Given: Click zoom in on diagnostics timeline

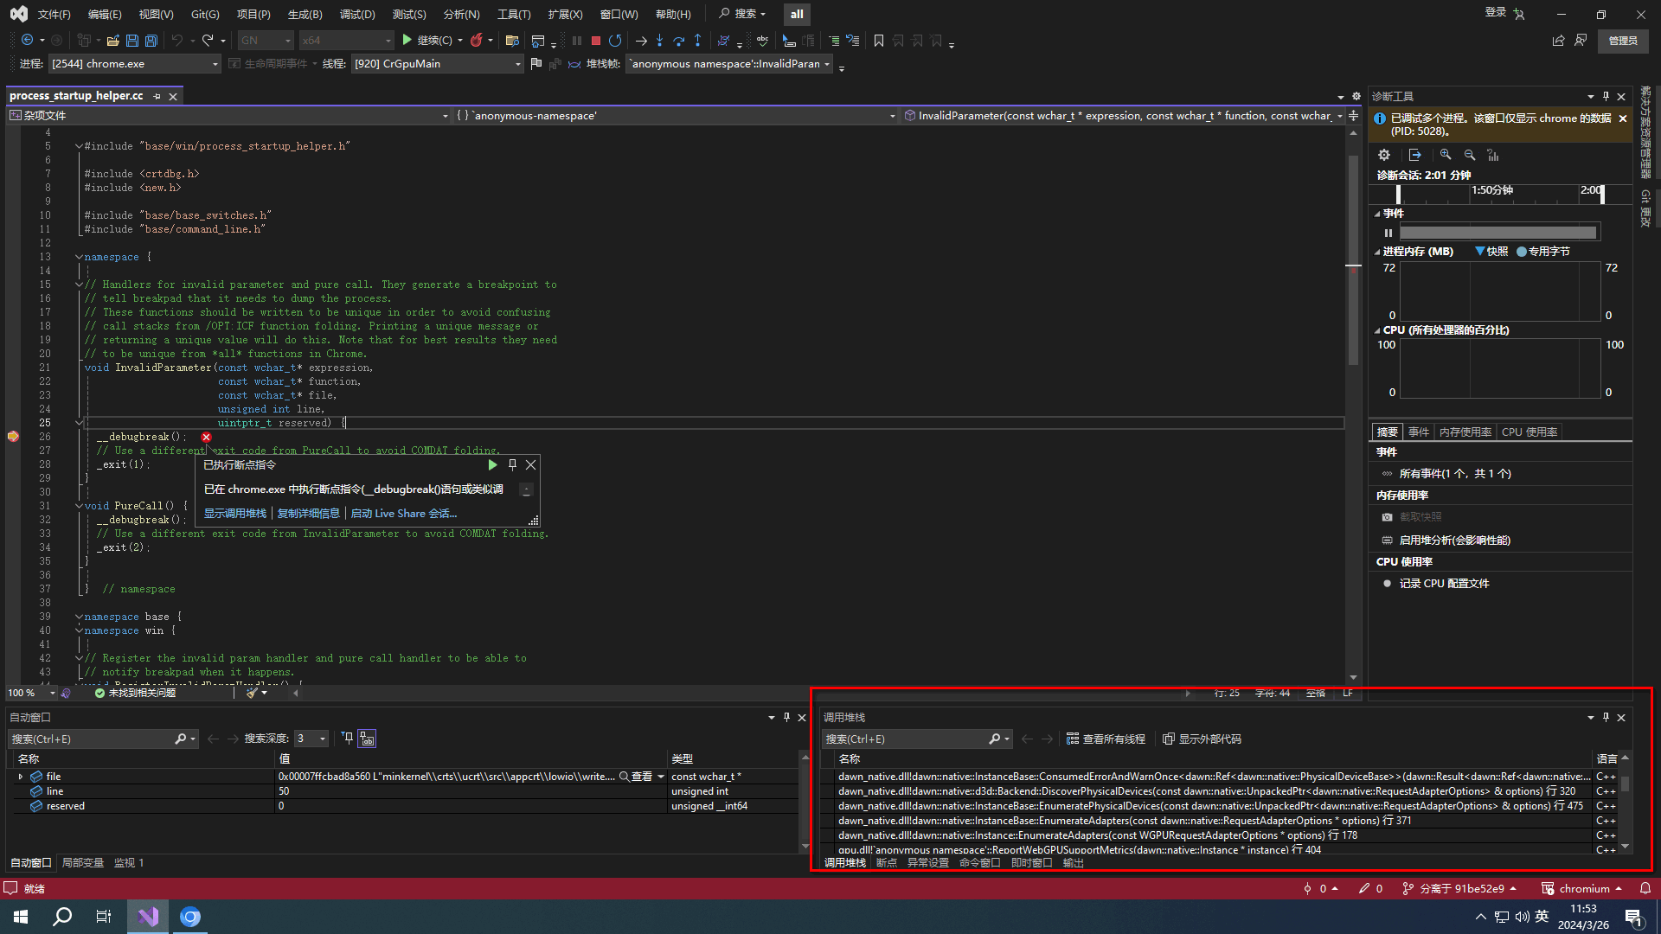Looking at the screenshot, I should pos(1446,155).
